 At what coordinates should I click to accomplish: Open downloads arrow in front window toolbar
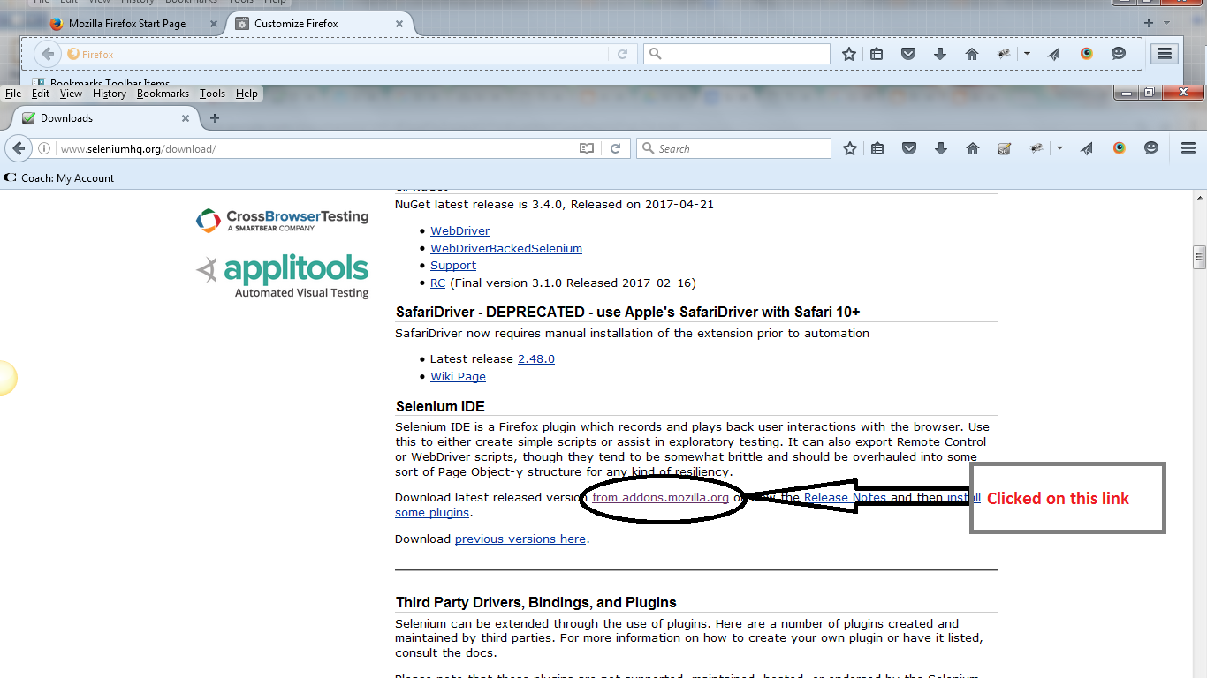pyautogui.click(x=941, y=149)
